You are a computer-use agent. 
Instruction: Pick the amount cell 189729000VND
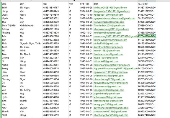[147, 112]
